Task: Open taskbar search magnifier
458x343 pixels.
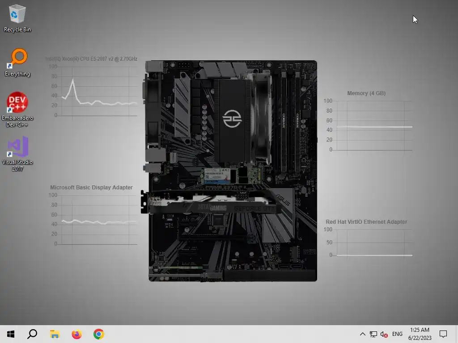Action: [x=32, y=334]
